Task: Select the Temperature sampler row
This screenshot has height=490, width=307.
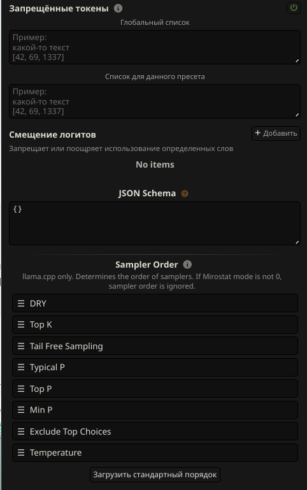Action: click(x=155, y=452)
